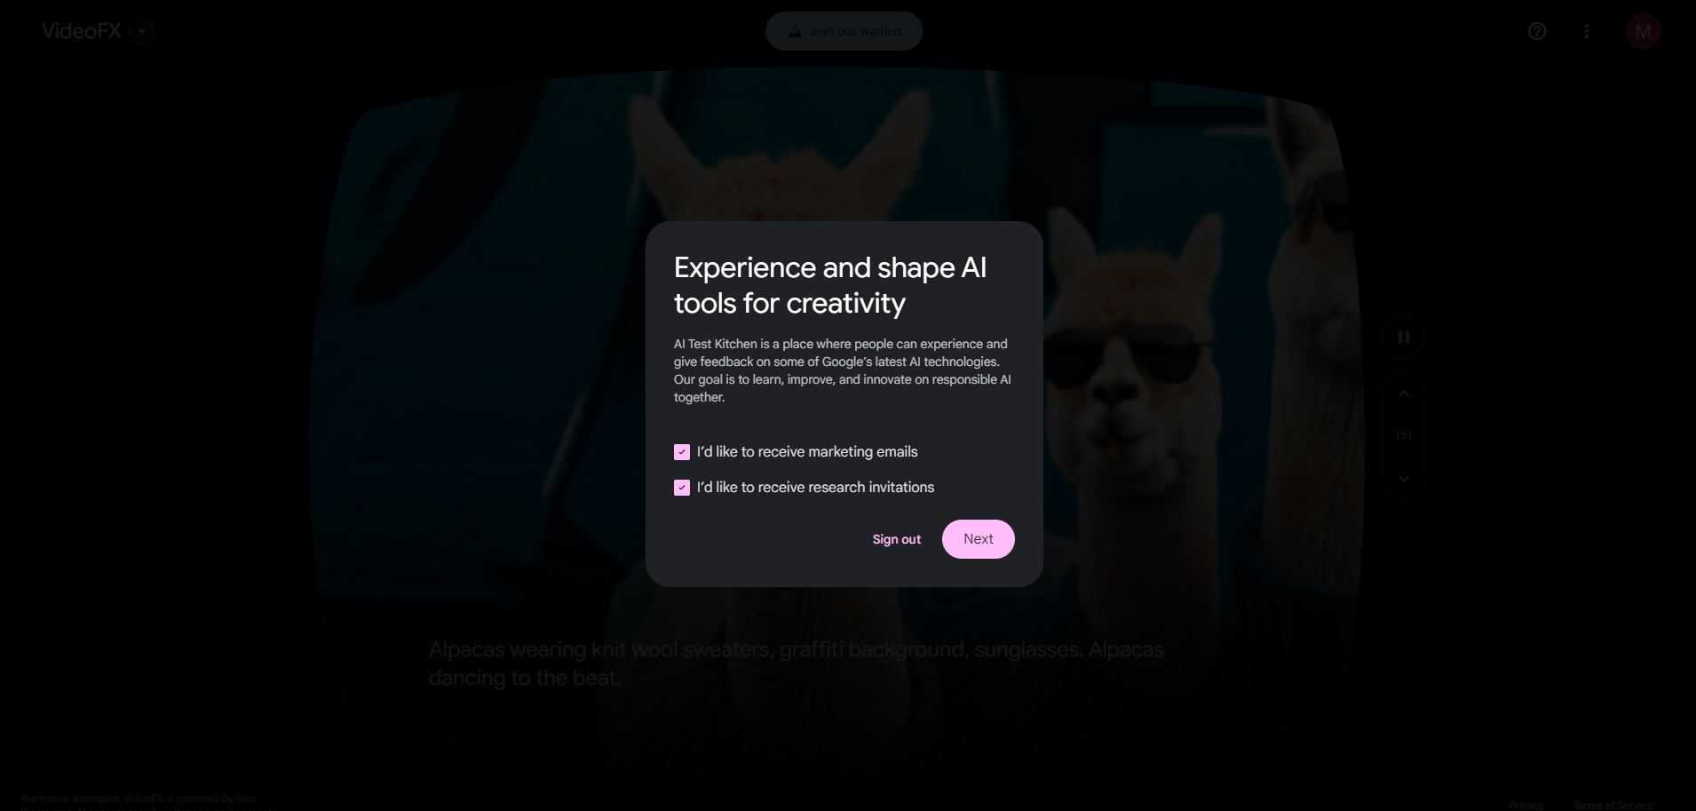Go to next channel with down chevron
Image resolution: width=1696 pixels, height=811 pixels.
[1404, 479]
